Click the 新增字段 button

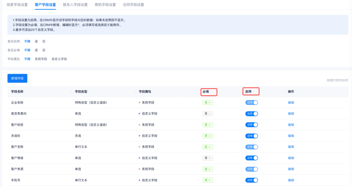(x=17, y=78)
